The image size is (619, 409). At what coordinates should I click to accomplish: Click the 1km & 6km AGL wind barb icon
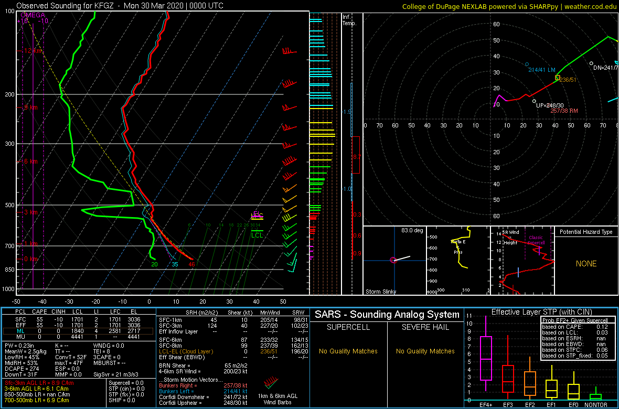tap(270, 383)
